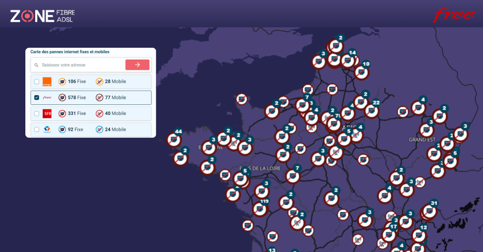The height and width of the screenshot is (252, 483).
Task: Select the SFR fixed-line outage icon
Action: pyautogui.click(x=62, y=114)
